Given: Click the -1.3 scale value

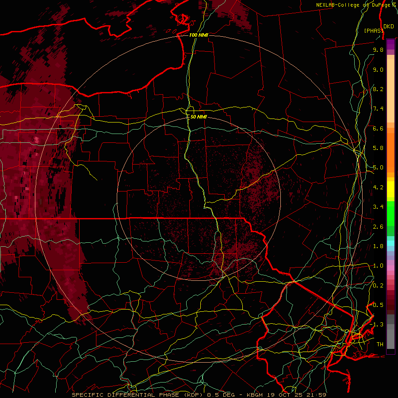Looking at the screenshot, I should pos(377,325).
